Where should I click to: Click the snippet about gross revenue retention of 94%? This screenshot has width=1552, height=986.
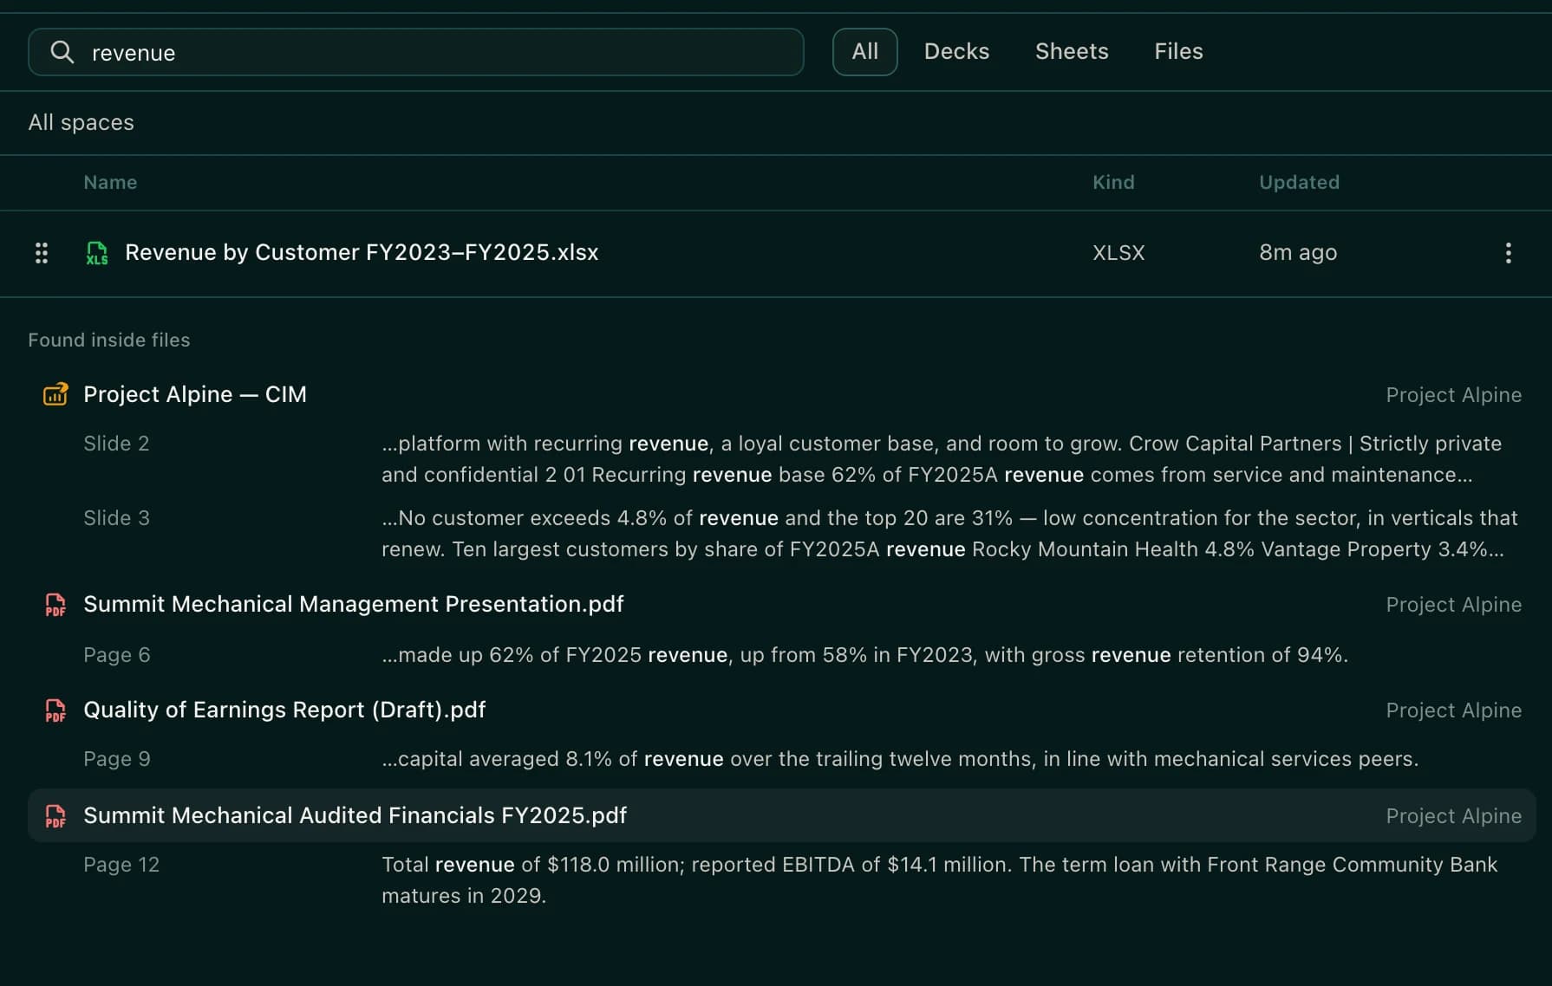coord(864,655)
